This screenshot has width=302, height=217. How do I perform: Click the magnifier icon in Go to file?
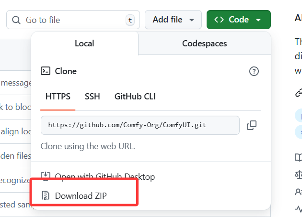pos(17,20)
